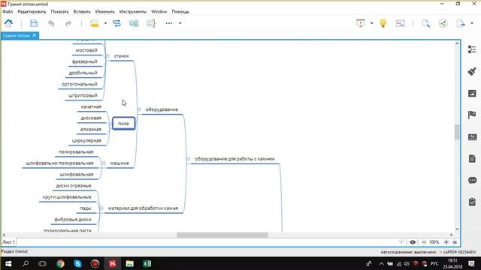This screenshot has height=270, width=481.
Task: Undo the last action
Action: point(51,23)
